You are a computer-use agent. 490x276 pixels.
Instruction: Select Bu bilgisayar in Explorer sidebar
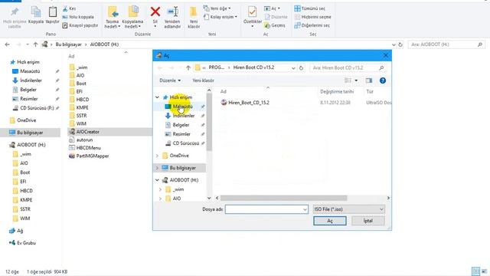pyautogui.click(x=30, y=133)
